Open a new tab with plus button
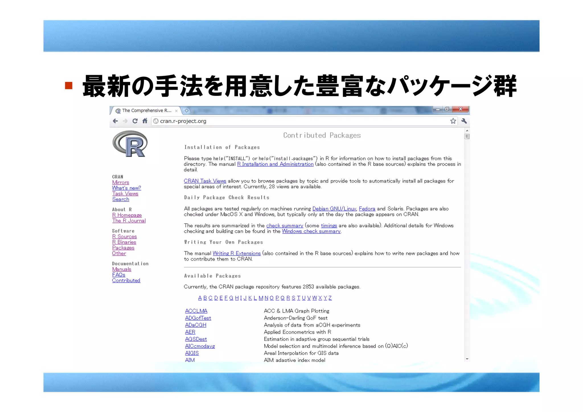 (x=186, y=111)
